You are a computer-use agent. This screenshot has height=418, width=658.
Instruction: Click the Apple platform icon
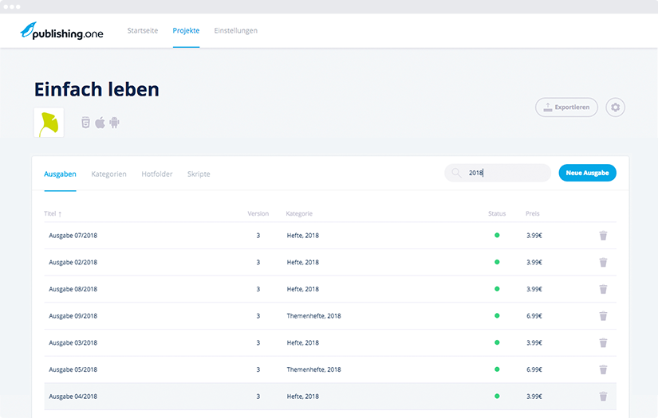(100, 123)
